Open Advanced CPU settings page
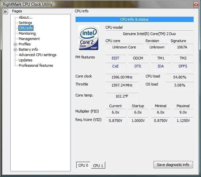The height and width of the screenshot is (177, 201). pyautogui.click(x=37, y=55)
